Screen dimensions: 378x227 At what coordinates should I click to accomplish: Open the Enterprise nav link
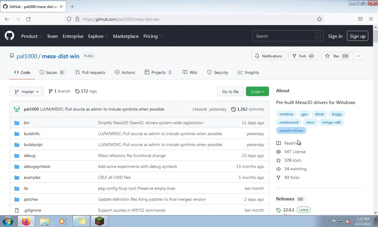tap(73, 36)
